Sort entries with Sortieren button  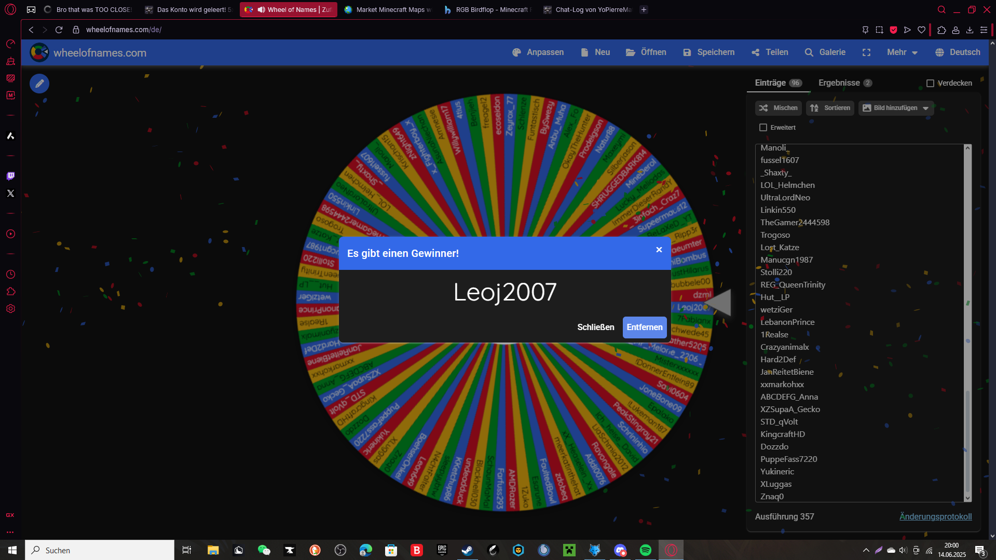coord(830,108)
